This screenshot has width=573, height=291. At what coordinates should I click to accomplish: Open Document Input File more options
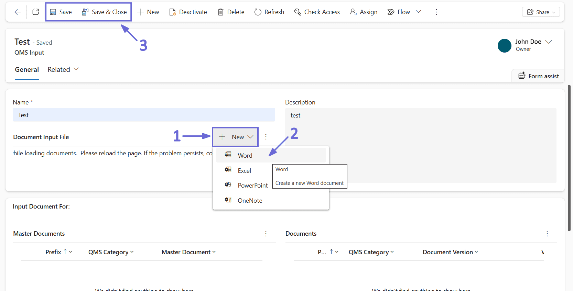point(266,137)
